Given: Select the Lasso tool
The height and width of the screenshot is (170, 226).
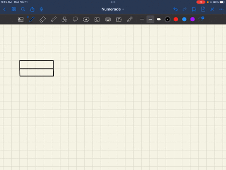Looking at the screenshot, I should click(75, 19).
